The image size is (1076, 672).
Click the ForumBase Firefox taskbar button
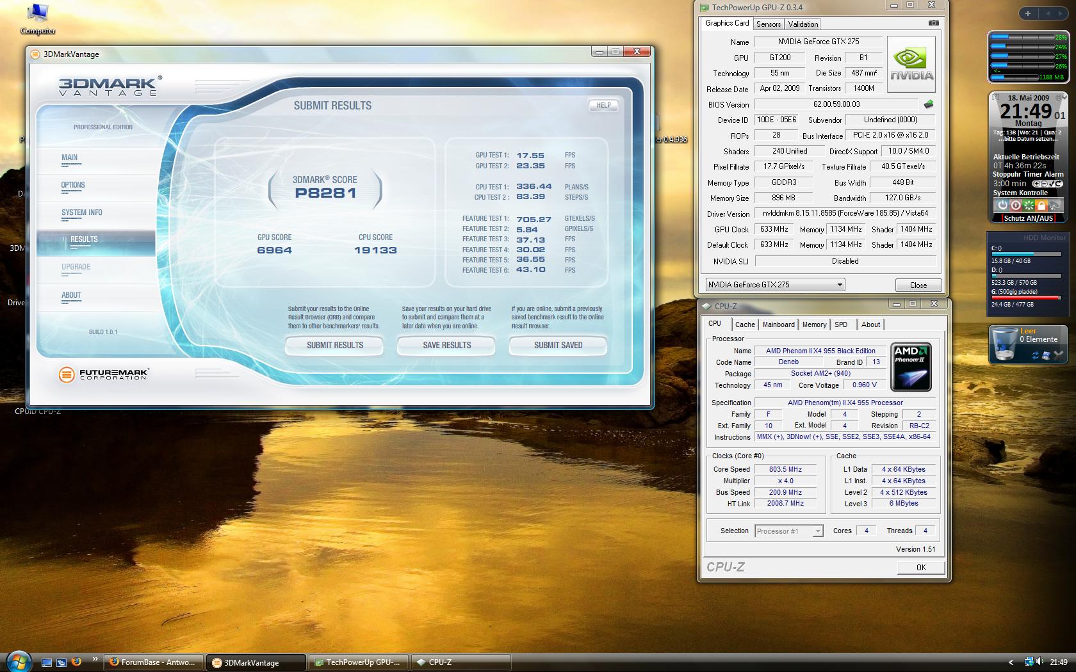(x=154, y=662)
